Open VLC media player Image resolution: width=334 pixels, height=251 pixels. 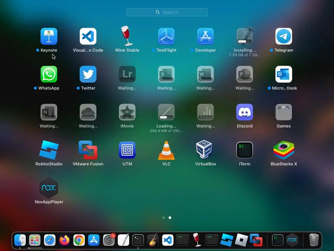(166, 150)
